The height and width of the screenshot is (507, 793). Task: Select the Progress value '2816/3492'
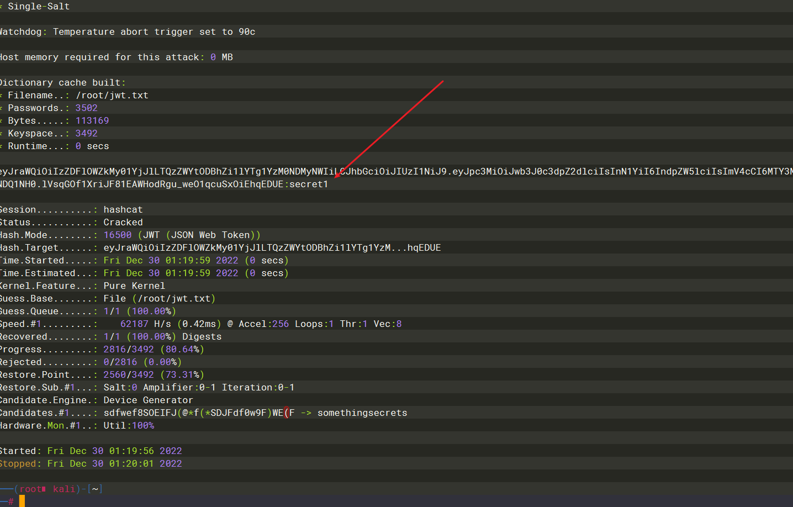coord(129,350)
